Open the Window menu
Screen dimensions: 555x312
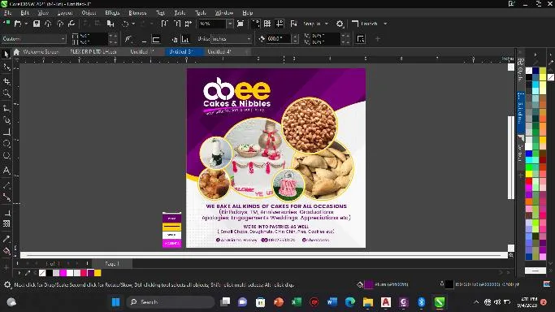pos(224,13)
